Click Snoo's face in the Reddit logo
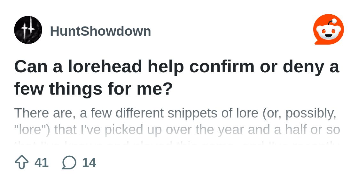This screenshot has height=186, width=358. tap(328, 32)
